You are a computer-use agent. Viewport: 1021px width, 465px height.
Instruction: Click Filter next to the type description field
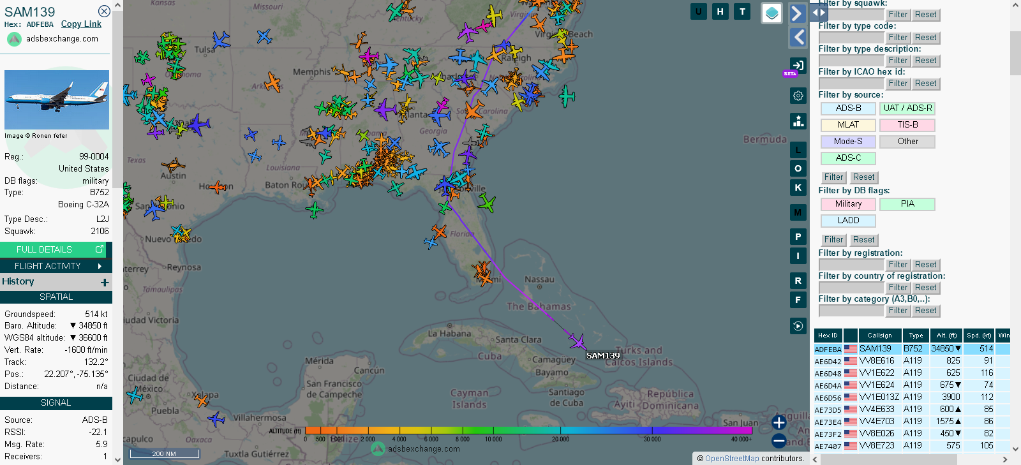pos(898,61)
